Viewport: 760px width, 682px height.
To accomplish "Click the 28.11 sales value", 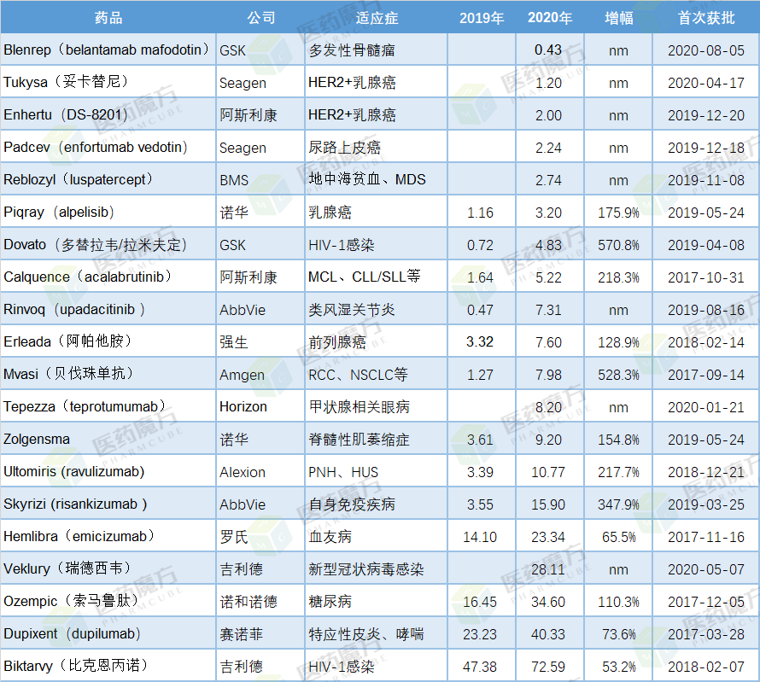I will tap(550, 568).
